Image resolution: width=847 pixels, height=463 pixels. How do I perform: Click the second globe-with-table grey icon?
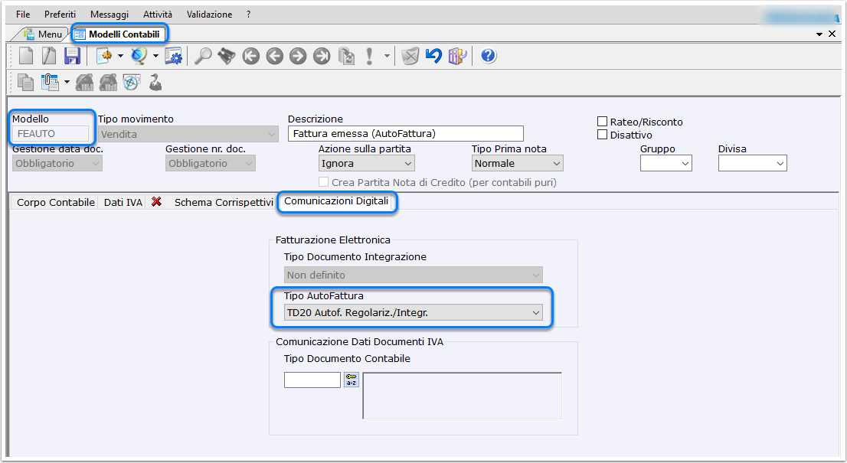pos(108,82)
